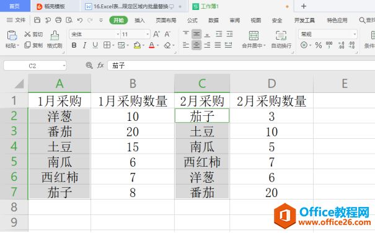Click the Save icon in the quick toolbar
Viewport: 375px width, 233px height.
tap(37, 20)
